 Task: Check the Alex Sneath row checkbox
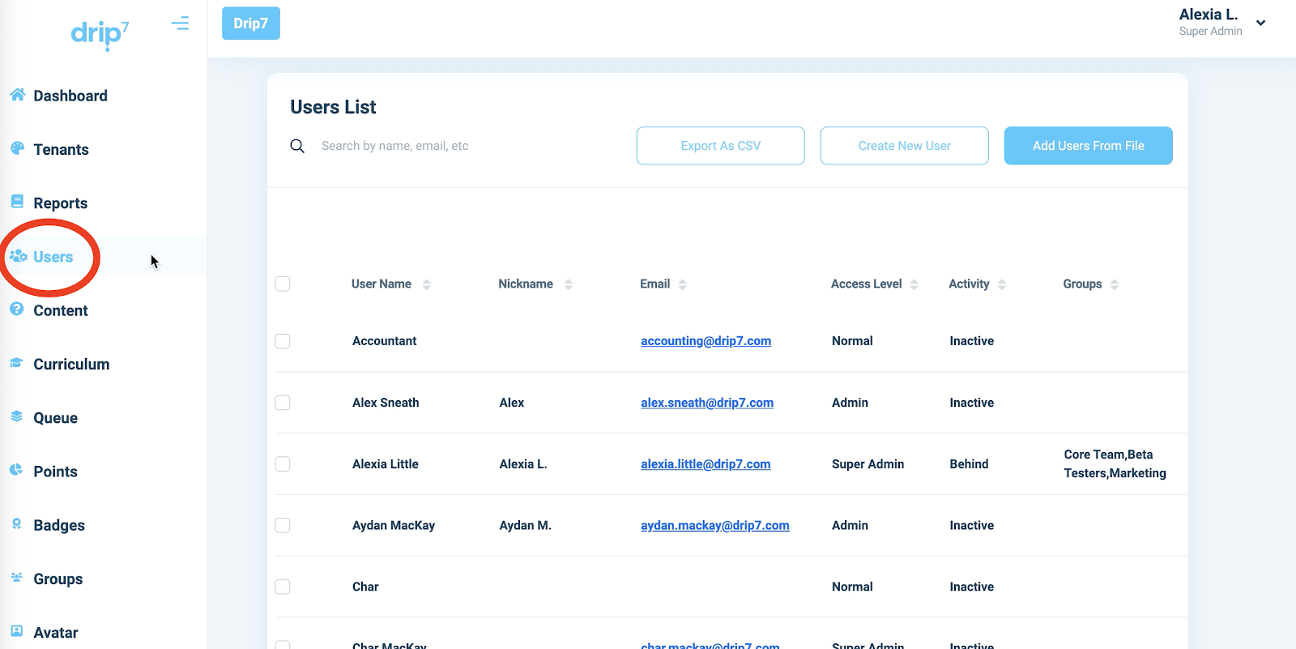[283, 403]
